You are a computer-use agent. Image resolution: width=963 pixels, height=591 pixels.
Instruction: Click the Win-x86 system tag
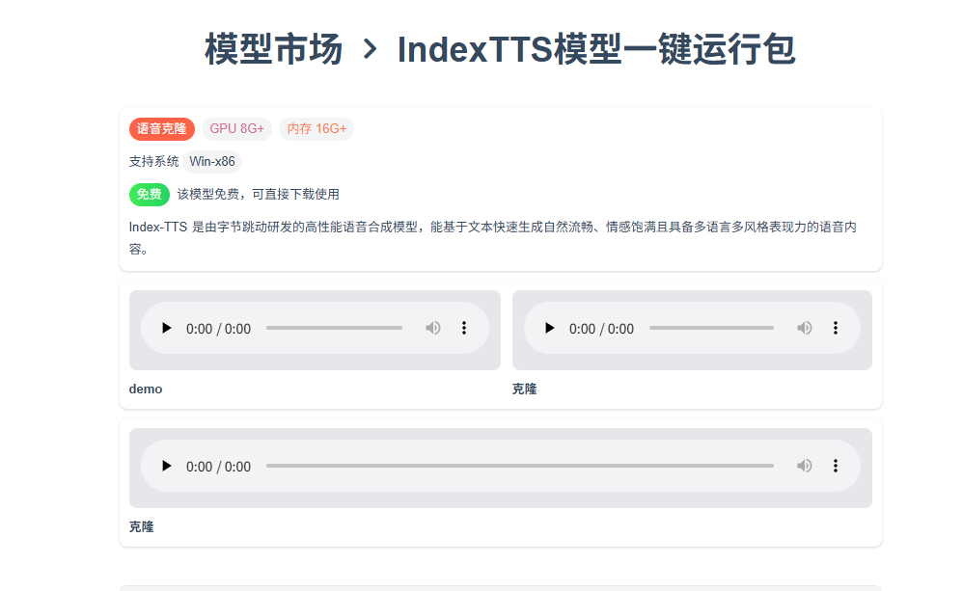coord(211,162)
